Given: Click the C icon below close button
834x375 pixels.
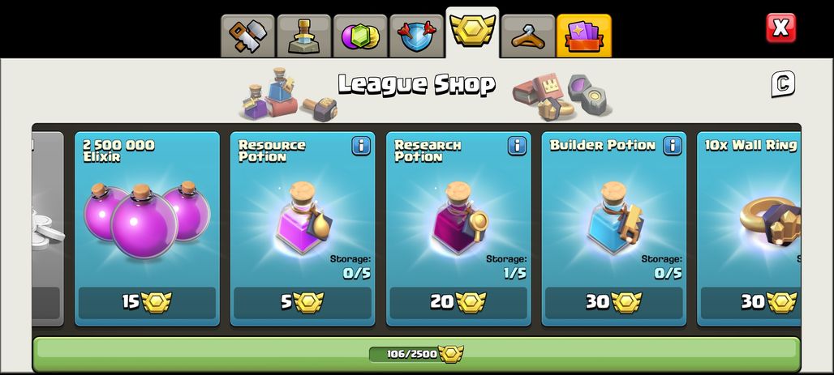Looking at the screenshot, I should [x=783, y=84].
